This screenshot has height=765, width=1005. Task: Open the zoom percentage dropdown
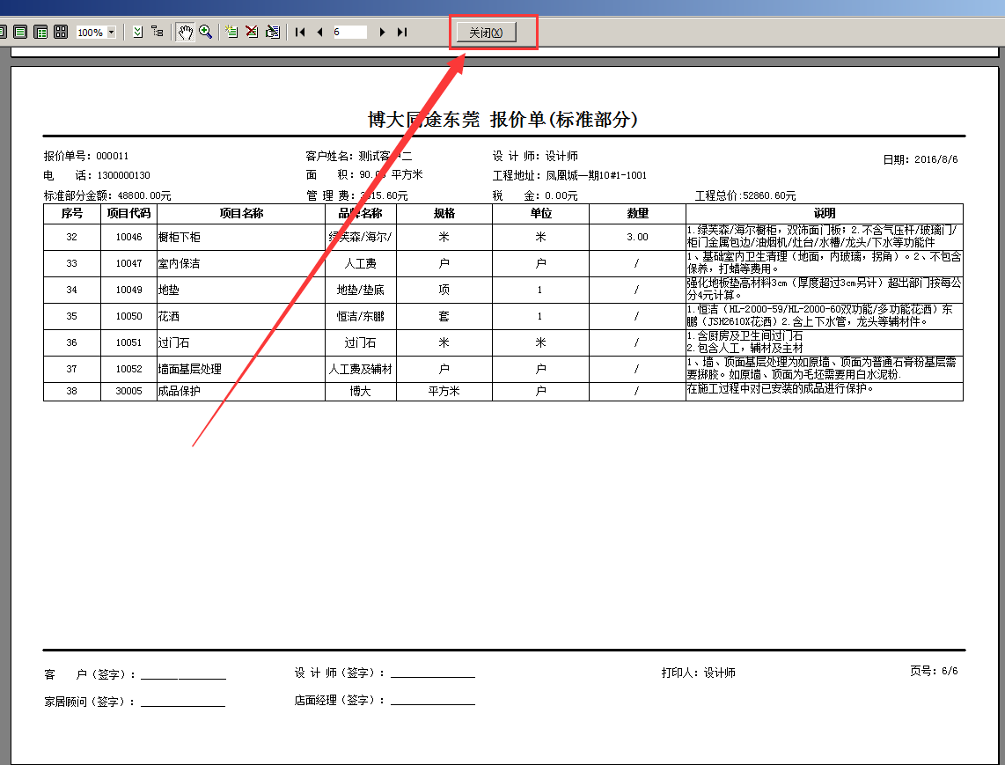point(111,33)
